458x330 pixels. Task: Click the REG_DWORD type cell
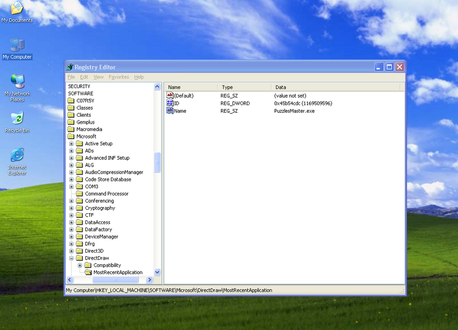pos(235,104)
